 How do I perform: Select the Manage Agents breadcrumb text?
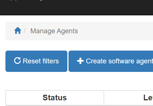[x=54, y=31]
